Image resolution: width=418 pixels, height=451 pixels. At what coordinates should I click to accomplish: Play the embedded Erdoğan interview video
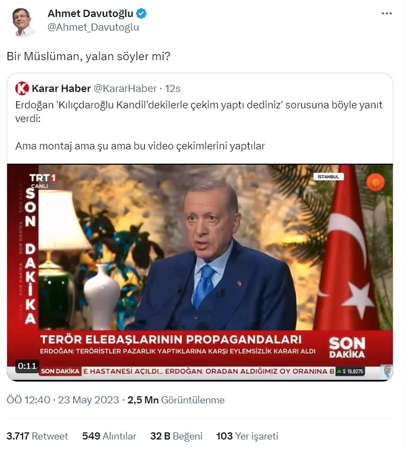[200, 273]
